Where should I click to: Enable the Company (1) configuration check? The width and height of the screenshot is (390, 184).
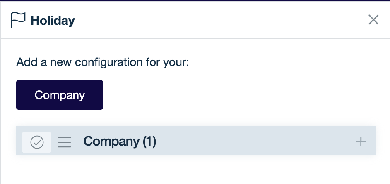[x=37, y=142]
